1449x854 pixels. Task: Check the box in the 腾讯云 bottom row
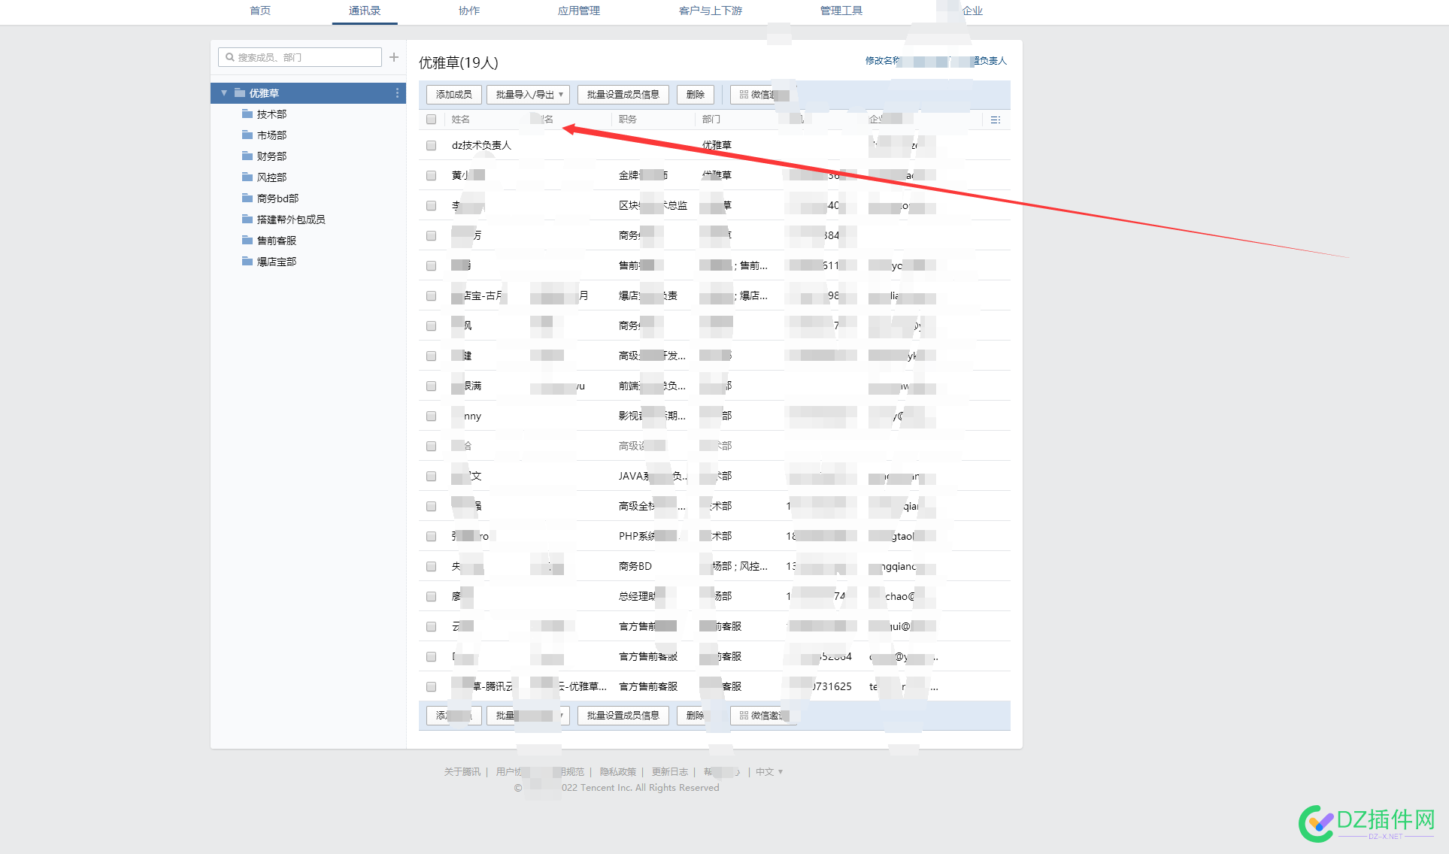431,686
